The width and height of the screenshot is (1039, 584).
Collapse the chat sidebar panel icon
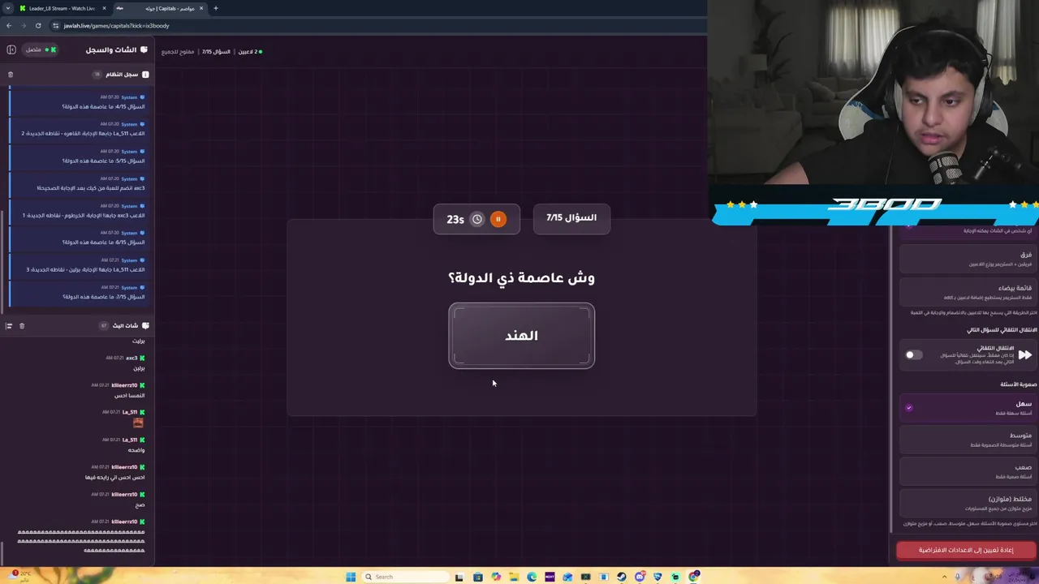11,49
